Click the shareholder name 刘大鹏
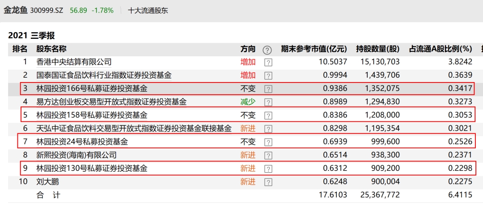 tap(47, 182)
